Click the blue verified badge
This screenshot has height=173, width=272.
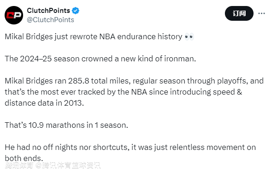click(75, 11)
